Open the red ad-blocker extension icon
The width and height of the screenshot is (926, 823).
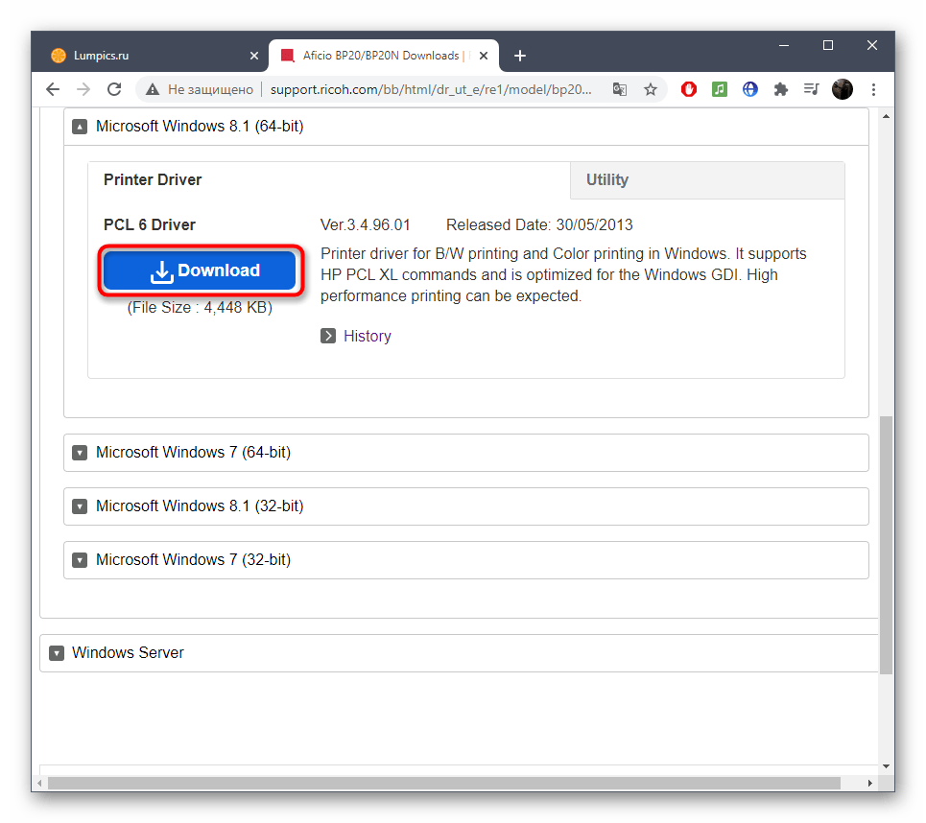(x=689, y=89)
